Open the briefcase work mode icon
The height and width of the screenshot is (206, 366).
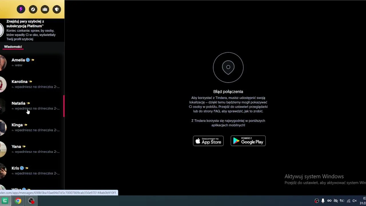[45, 9]
